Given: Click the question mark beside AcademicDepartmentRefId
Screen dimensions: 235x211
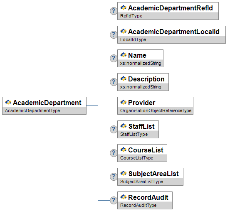Looking at the screenshot, I should [x=114, y=11].
